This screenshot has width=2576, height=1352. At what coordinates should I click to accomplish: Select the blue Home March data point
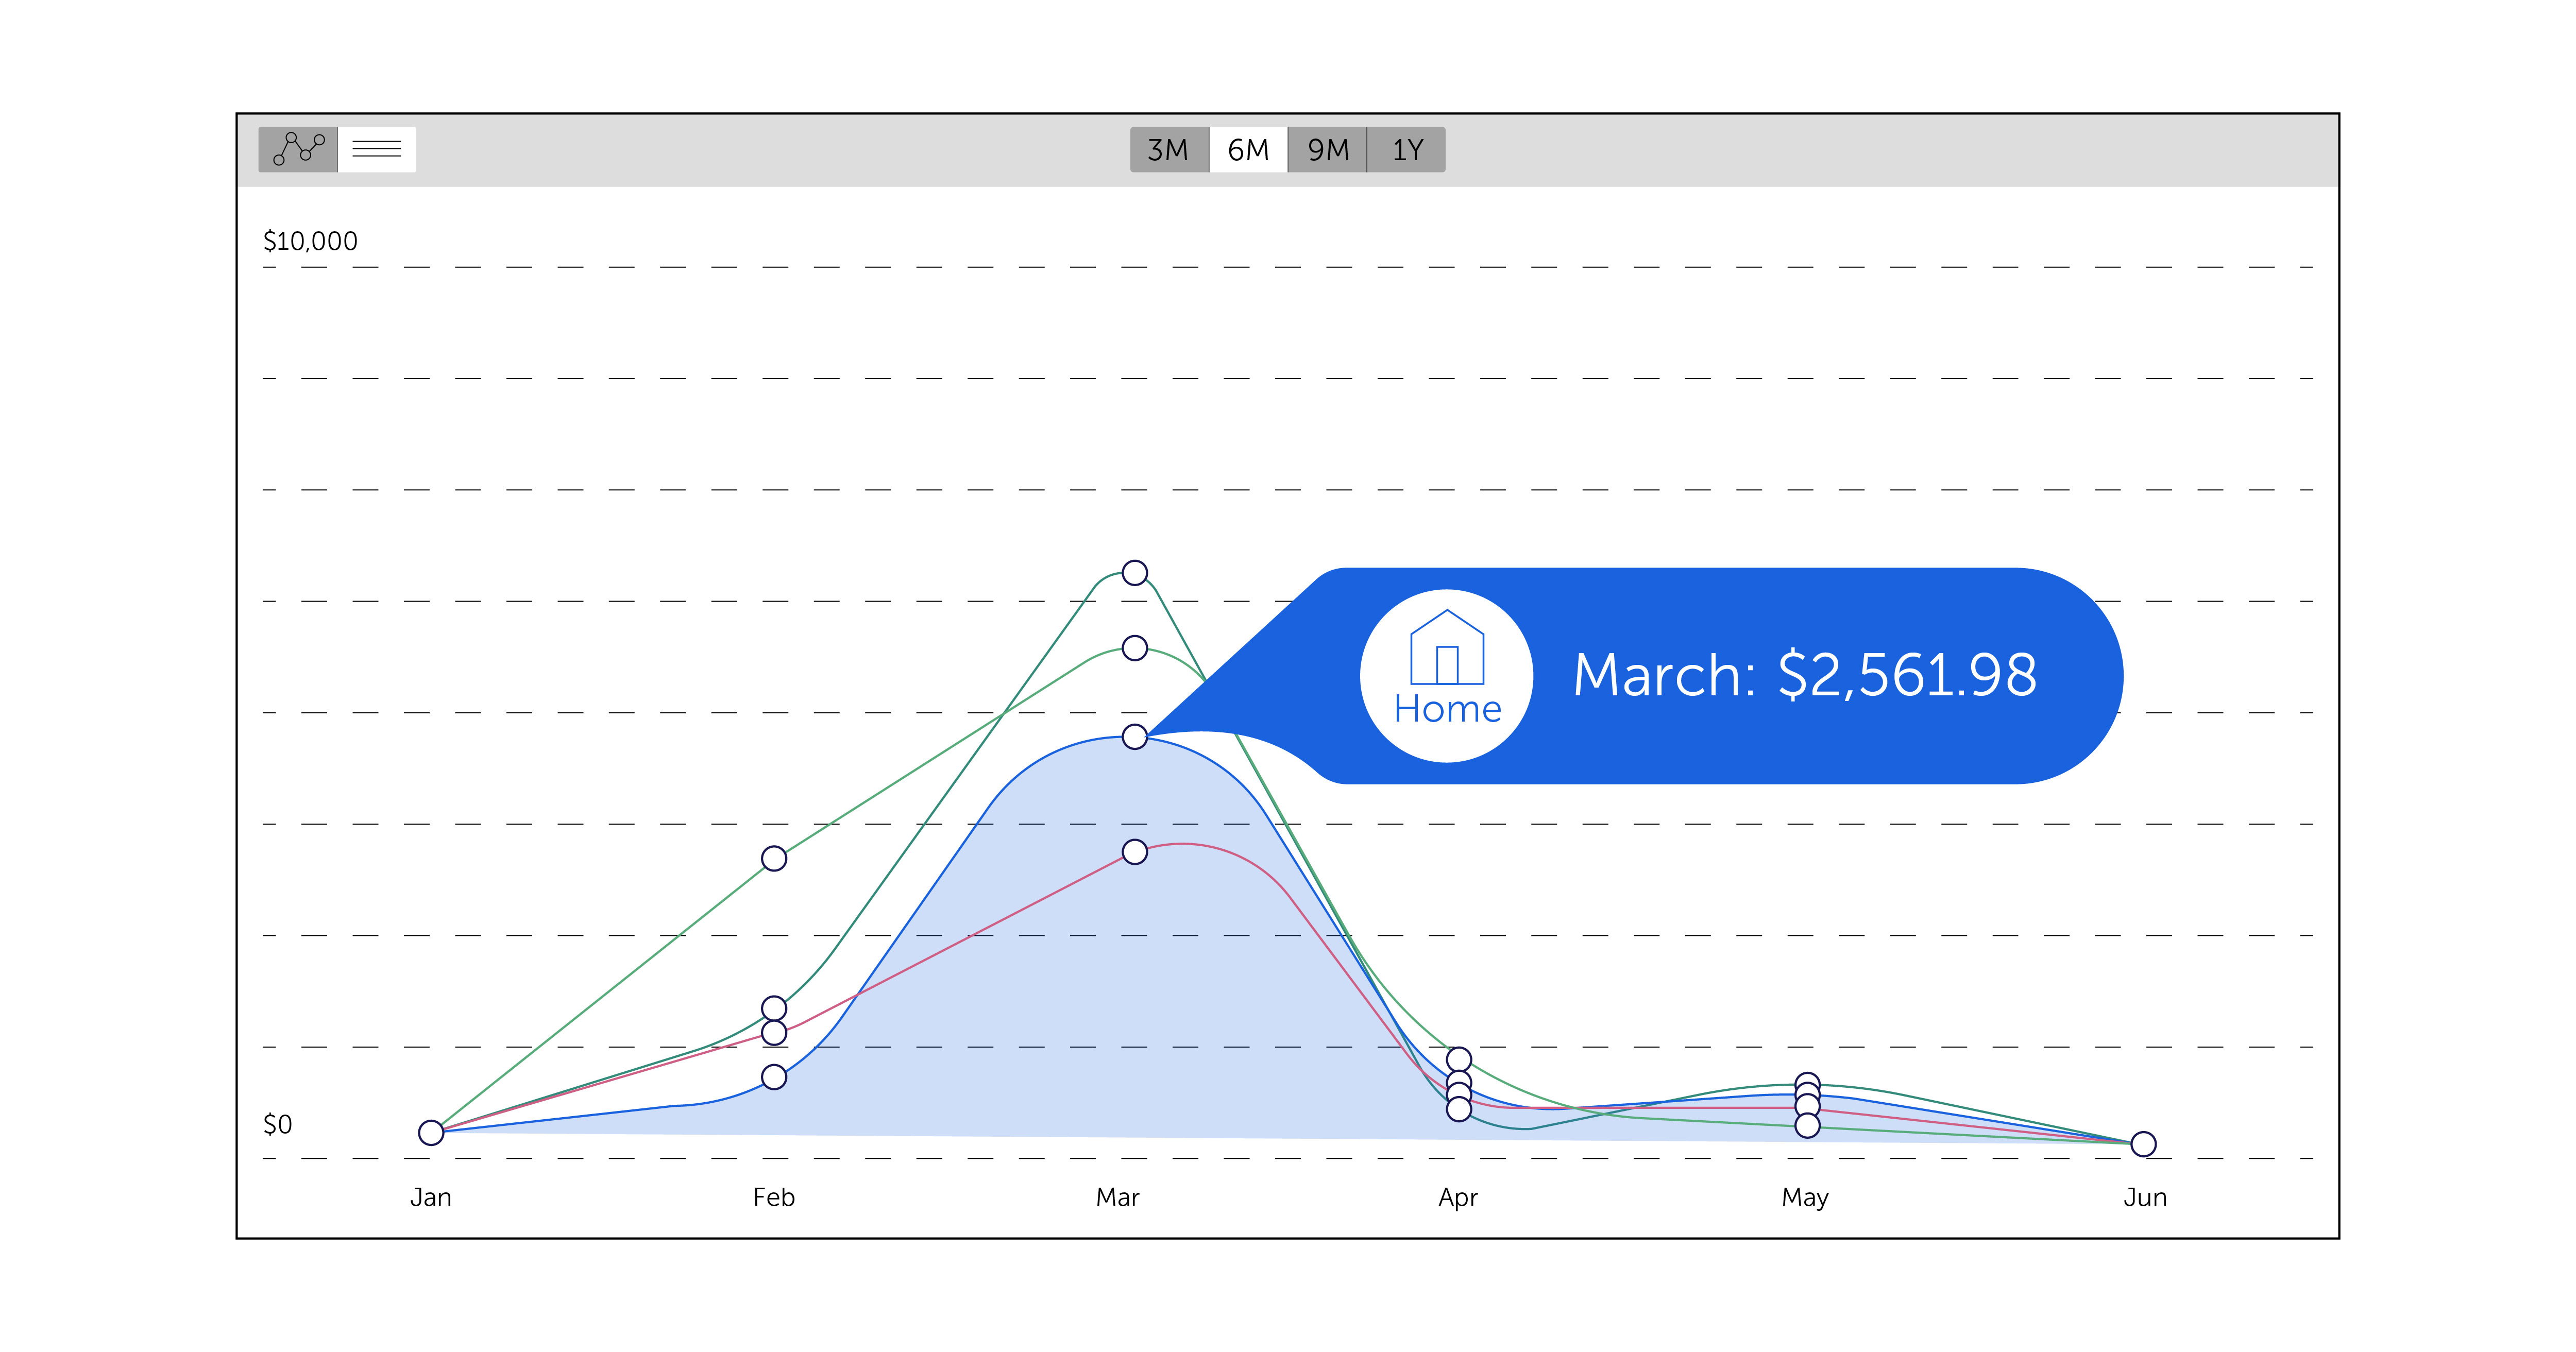tap(1134, 737)
